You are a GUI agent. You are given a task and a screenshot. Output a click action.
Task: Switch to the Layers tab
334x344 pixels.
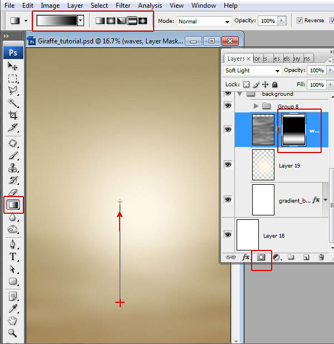[x=236, y=58]
